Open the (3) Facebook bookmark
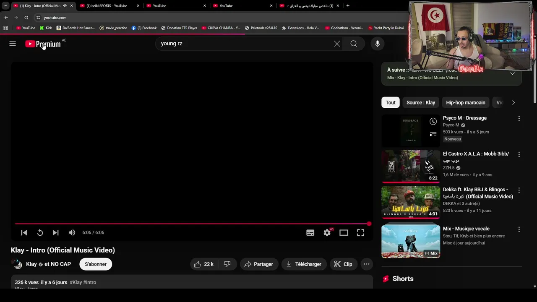This screenshot has height=302, width=537. click(x=144, y=28)
